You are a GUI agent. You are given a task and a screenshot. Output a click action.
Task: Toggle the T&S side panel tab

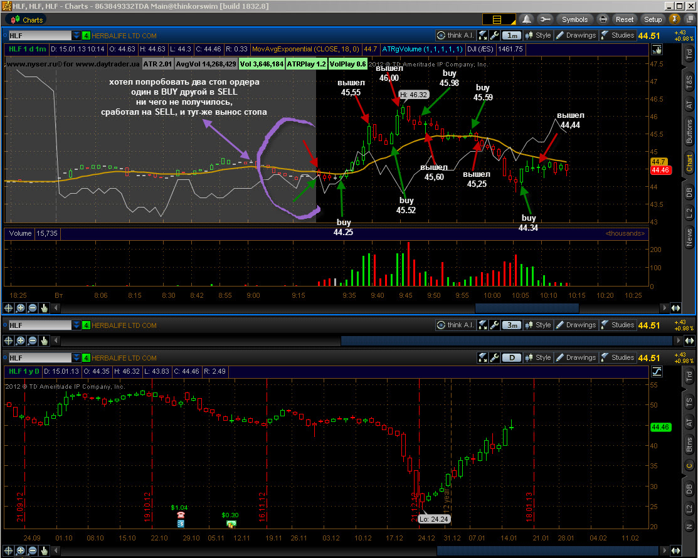click(x=689, y=82)
